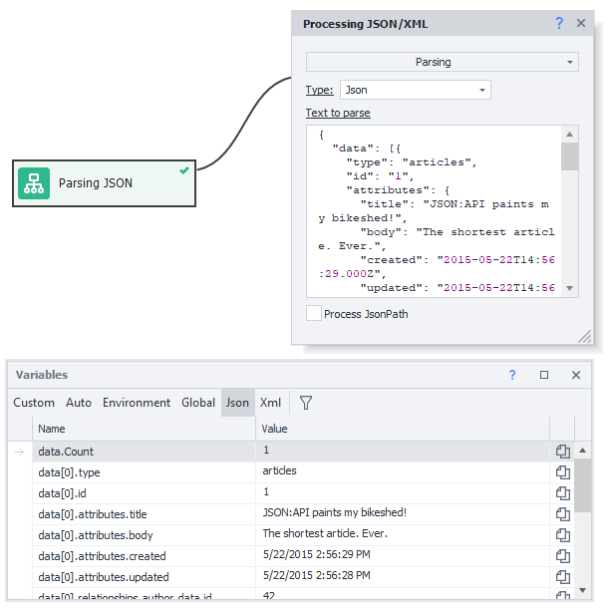Switch to the Xml variables tab

[270, 403]
